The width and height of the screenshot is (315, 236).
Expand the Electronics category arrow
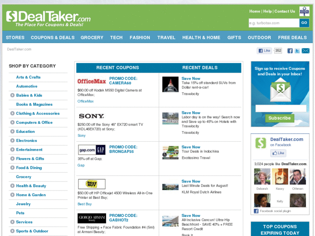[x=13, y=140]
